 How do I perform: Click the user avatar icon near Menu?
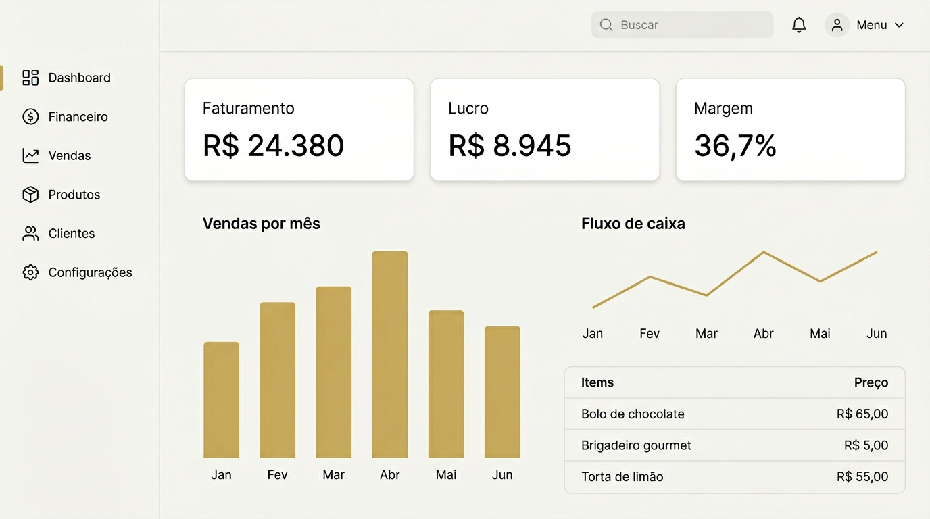[837, 24]
